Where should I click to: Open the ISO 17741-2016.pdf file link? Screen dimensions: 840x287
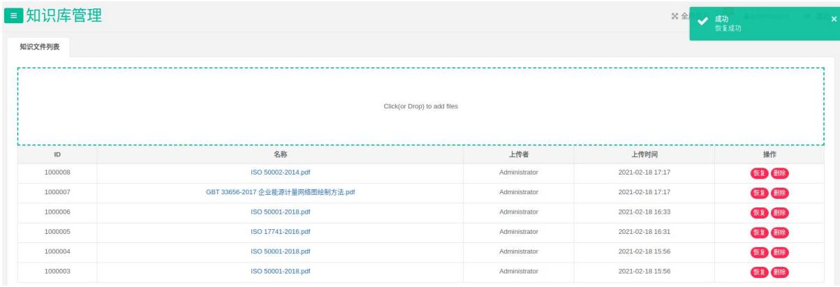(x=280, y=232)
